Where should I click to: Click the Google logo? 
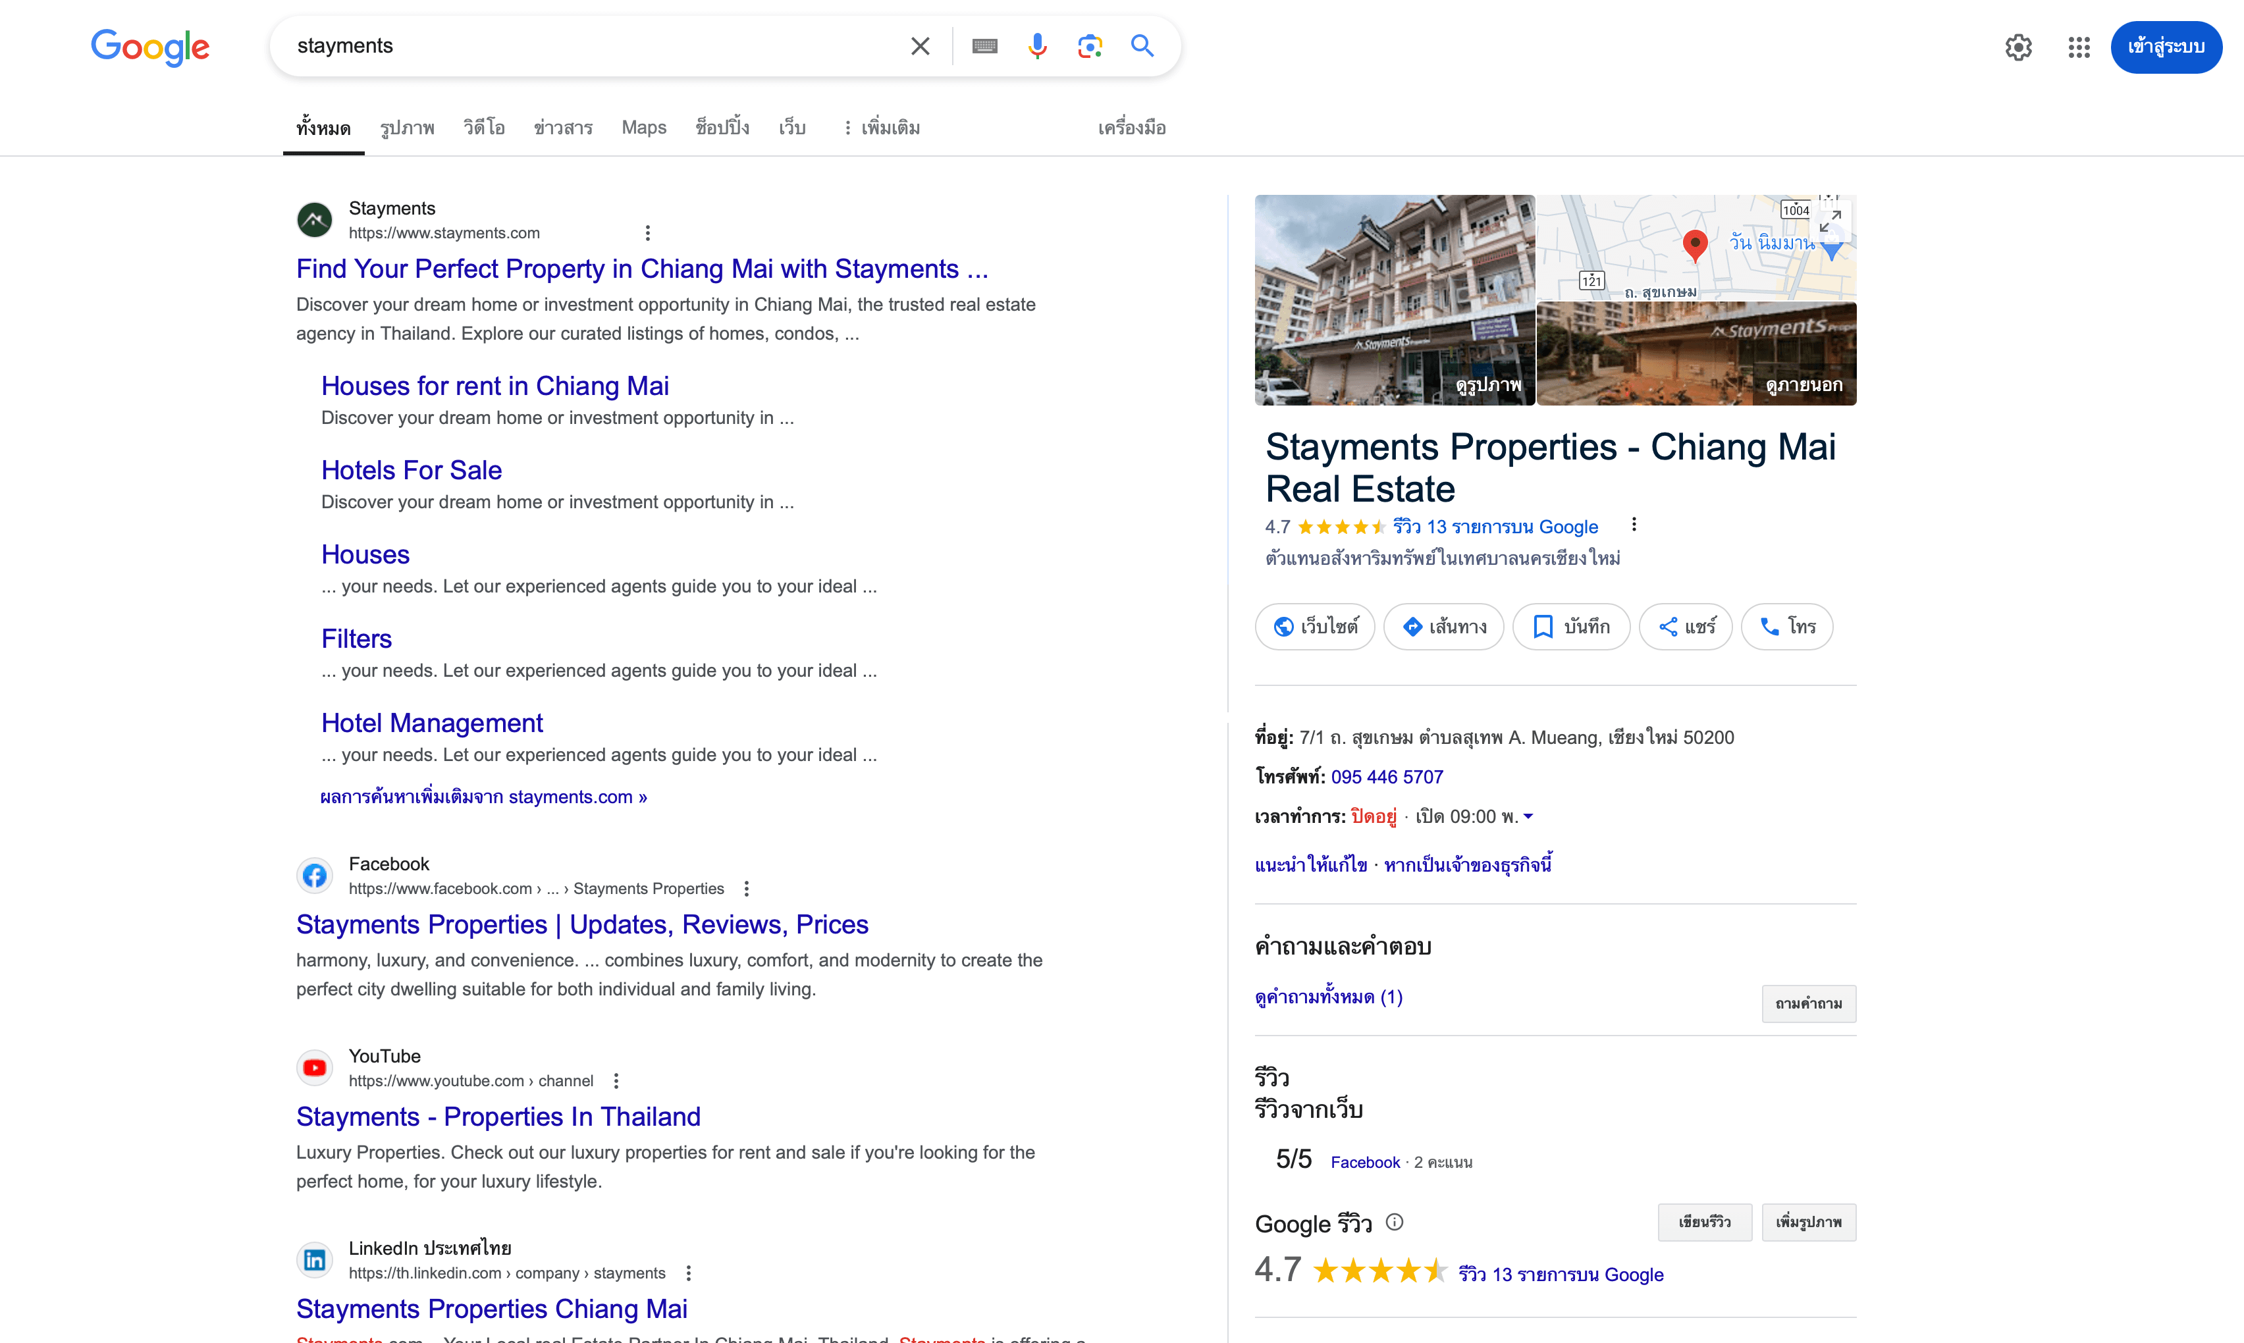click(x=150, y=47)
